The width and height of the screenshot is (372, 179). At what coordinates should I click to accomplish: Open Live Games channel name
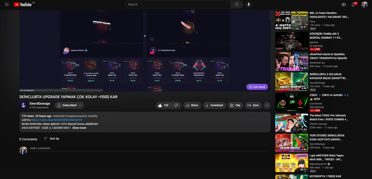click(316, 103)
